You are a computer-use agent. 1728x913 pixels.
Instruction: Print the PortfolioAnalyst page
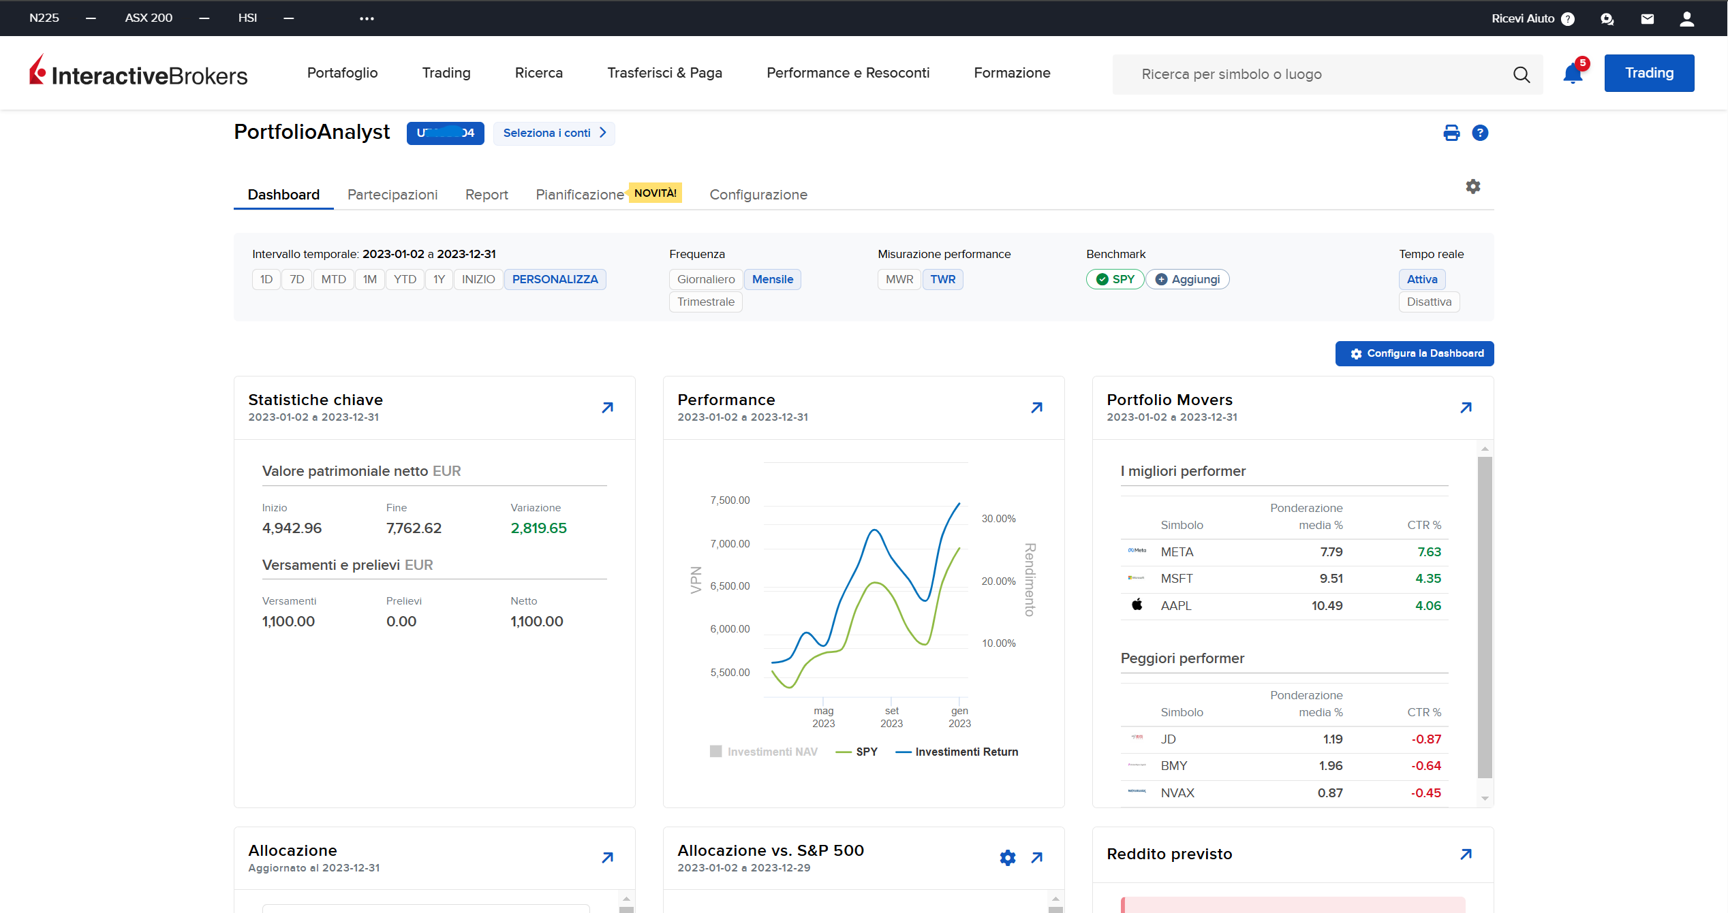click(1451, 133)
